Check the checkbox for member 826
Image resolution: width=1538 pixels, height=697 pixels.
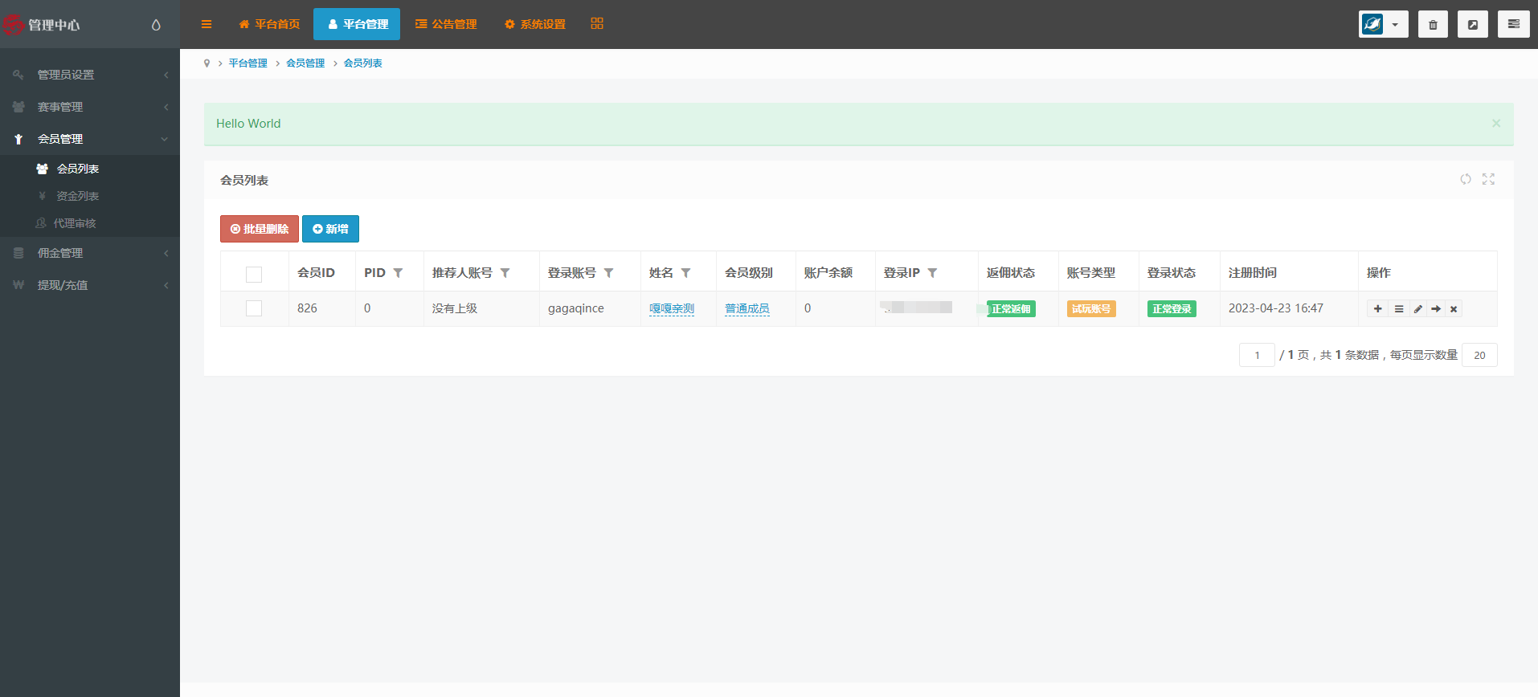point(254,308)
